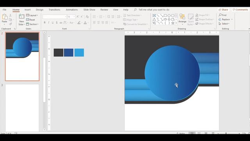The image size is (250, 141).
Task: Open the Shape Outline dropdown
Action: click(205, 19)
